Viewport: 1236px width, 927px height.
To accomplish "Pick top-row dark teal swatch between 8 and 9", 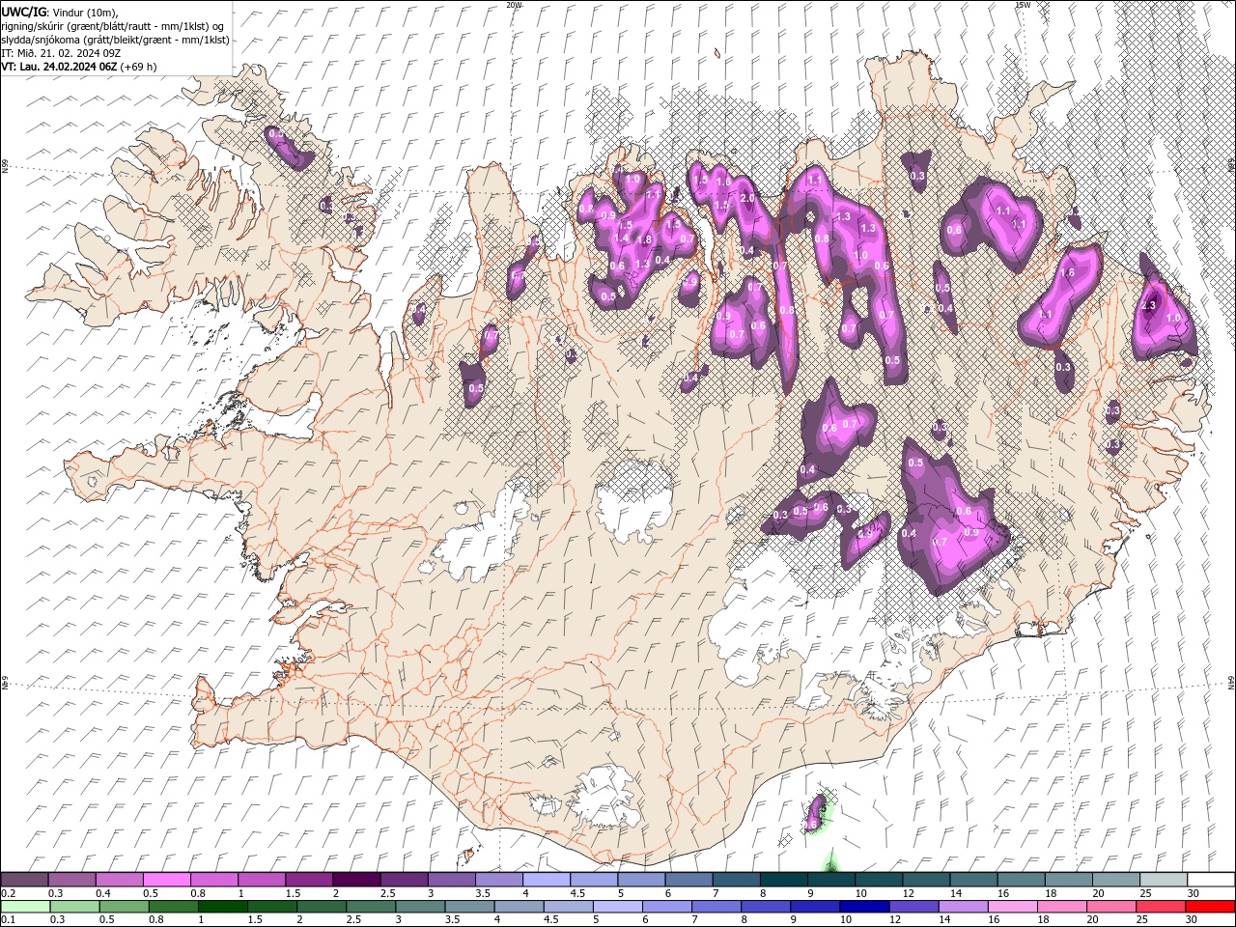I will (785, 879).
